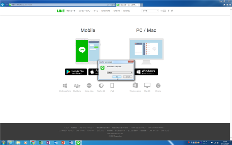Click the green LINE logo in the page header

point(61,11)
